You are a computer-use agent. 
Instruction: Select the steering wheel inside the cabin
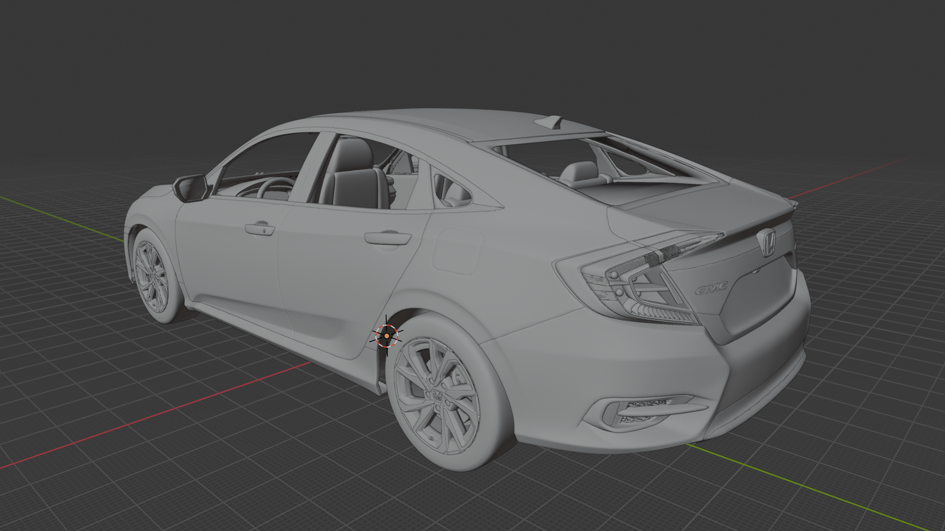point(276,187)
